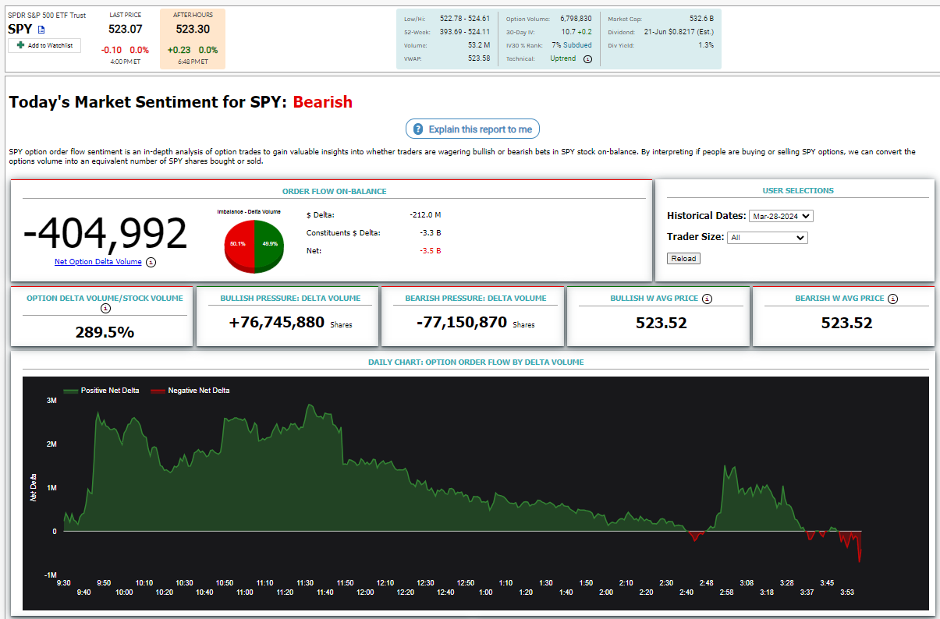This screenshot has height=619, width=940.
Task: Click the User Selections heading
Action: coord(798,190)
